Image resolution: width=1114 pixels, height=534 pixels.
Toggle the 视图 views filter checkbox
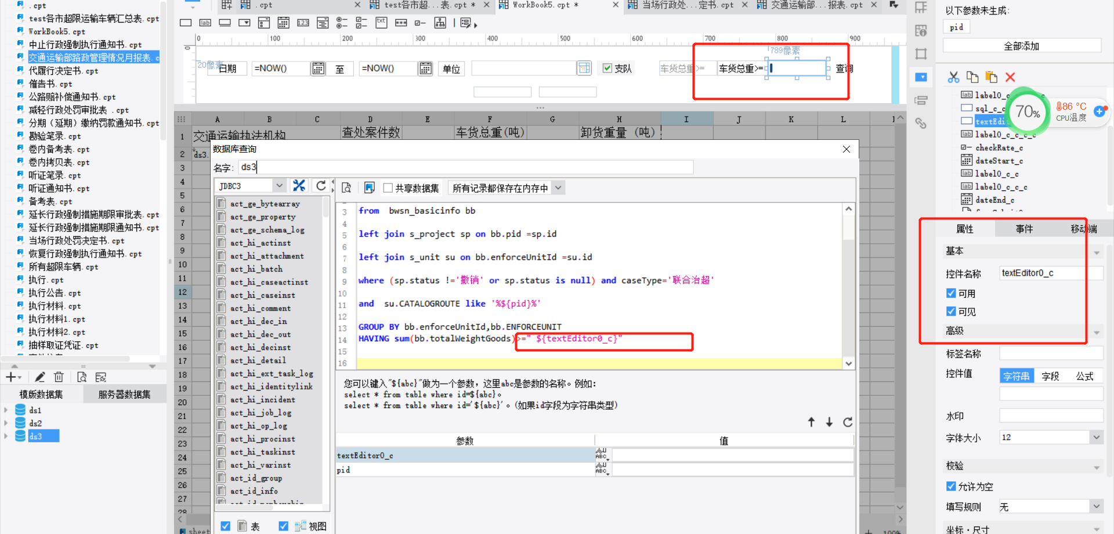(283, 526)
